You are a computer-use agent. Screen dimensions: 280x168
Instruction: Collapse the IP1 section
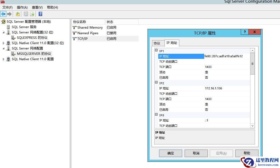click(x=156, y=51)
